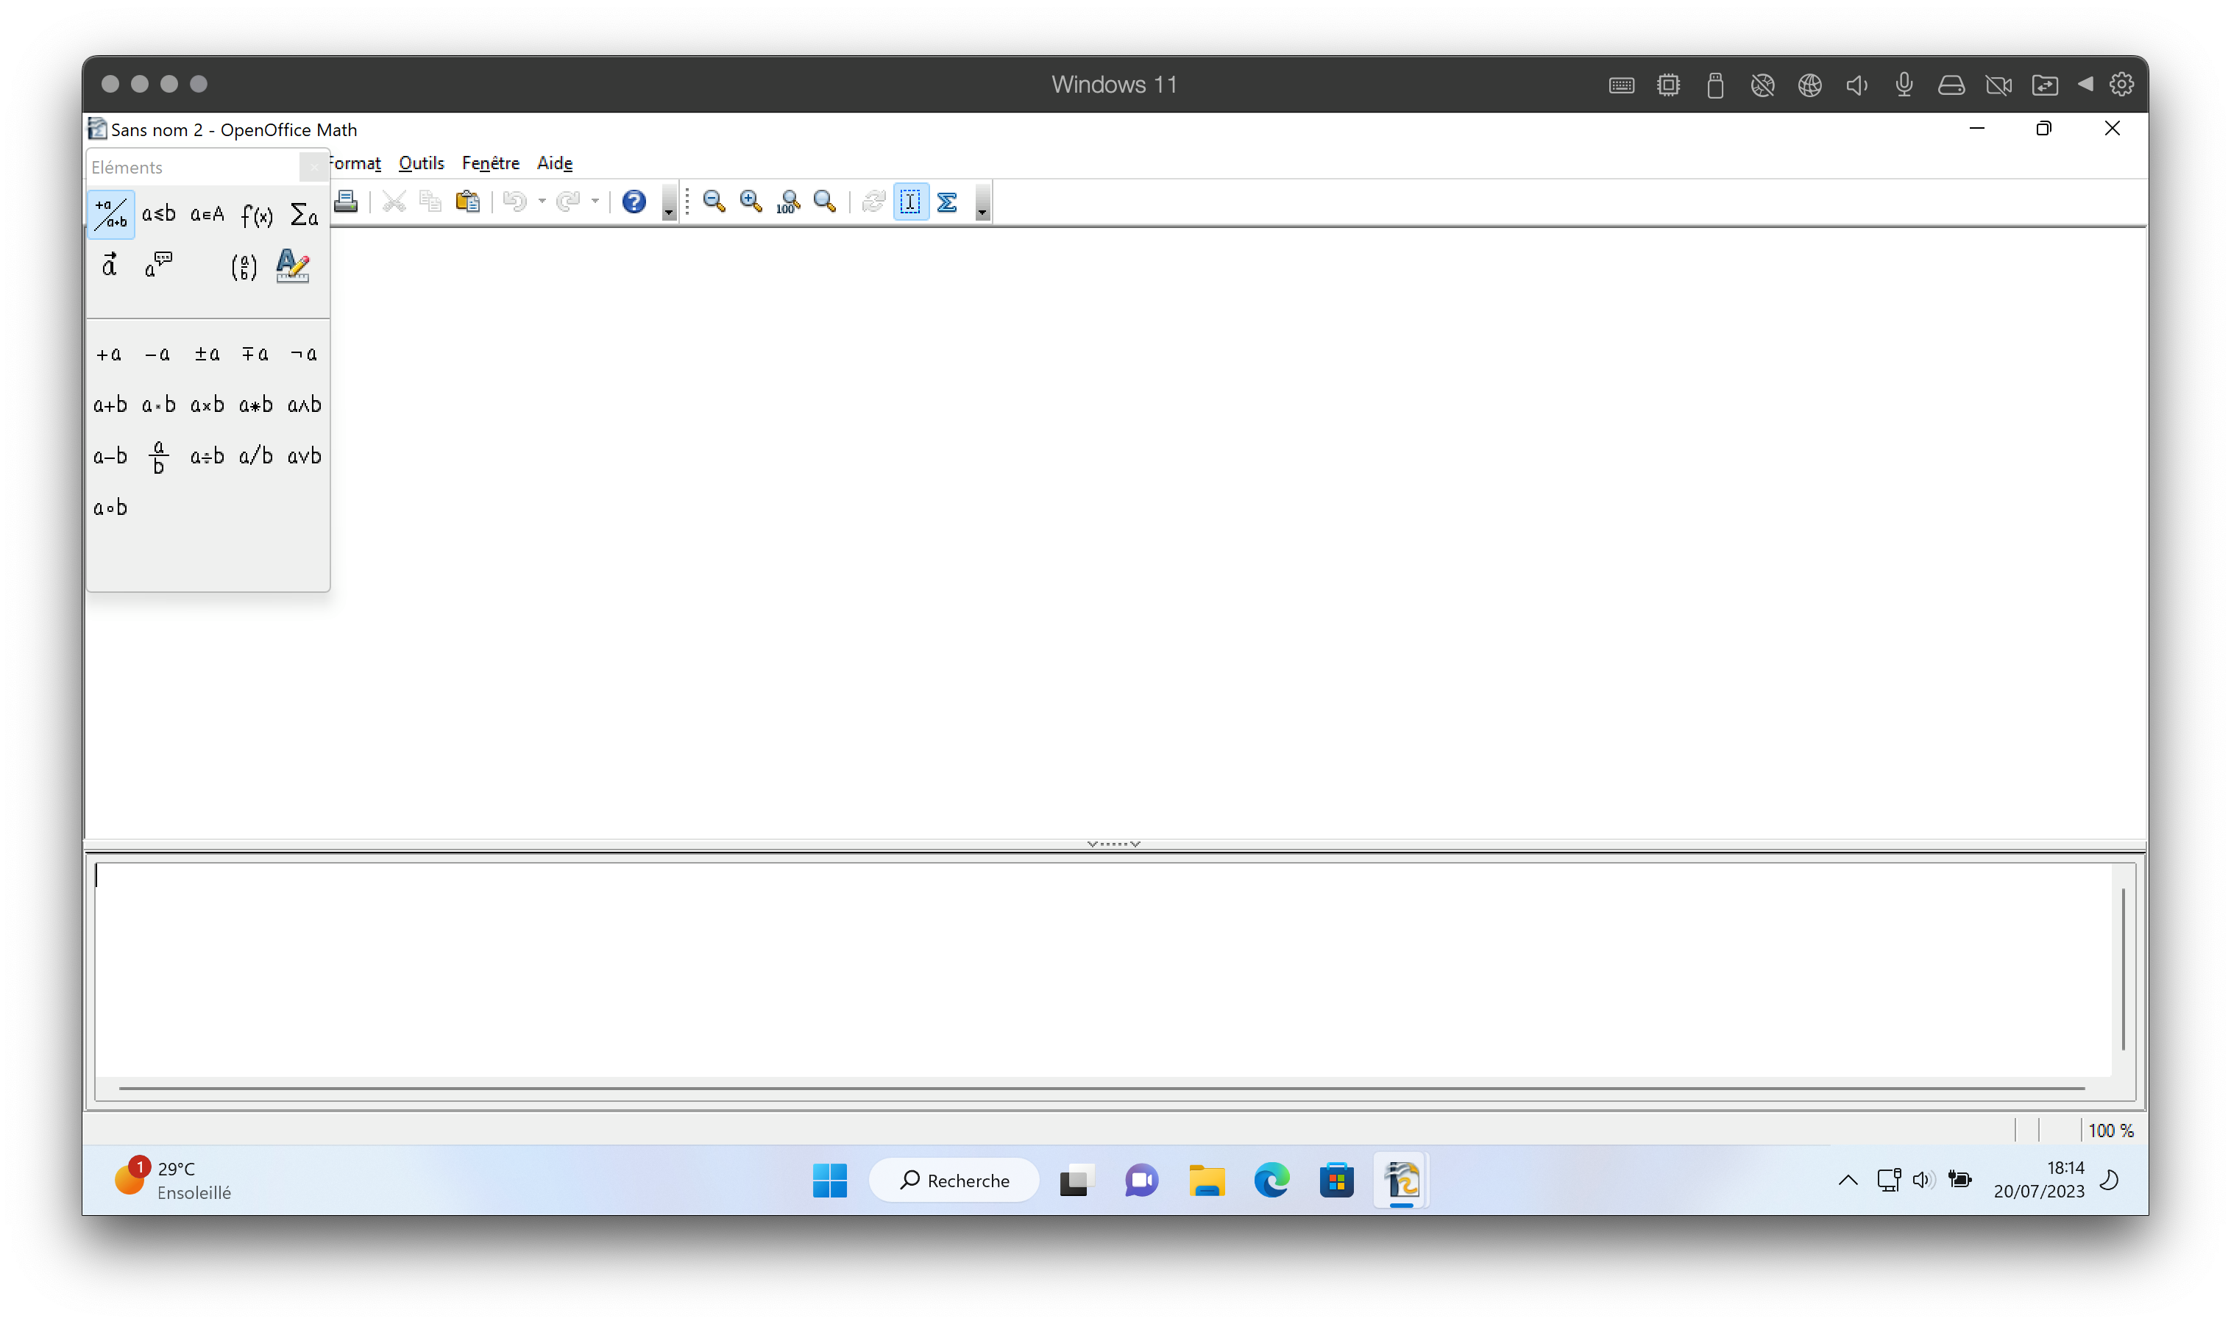The image size is (2231, 1324).
Task: Open File Explorer from the taskbar
Action: (x=1207, y=1181)
